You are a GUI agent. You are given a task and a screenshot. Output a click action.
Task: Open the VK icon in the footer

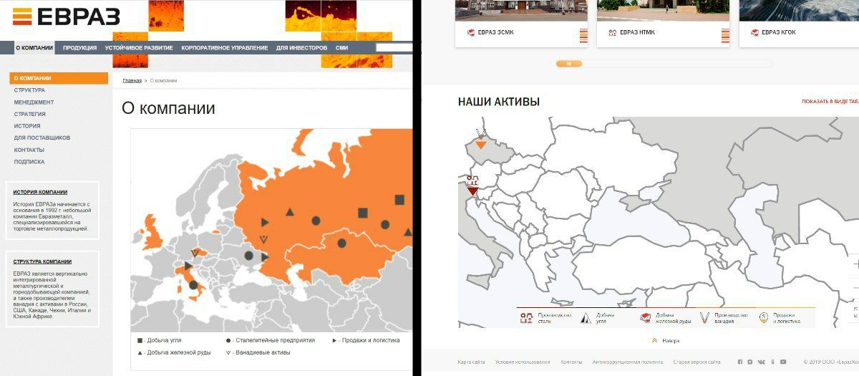click(762, 362)
